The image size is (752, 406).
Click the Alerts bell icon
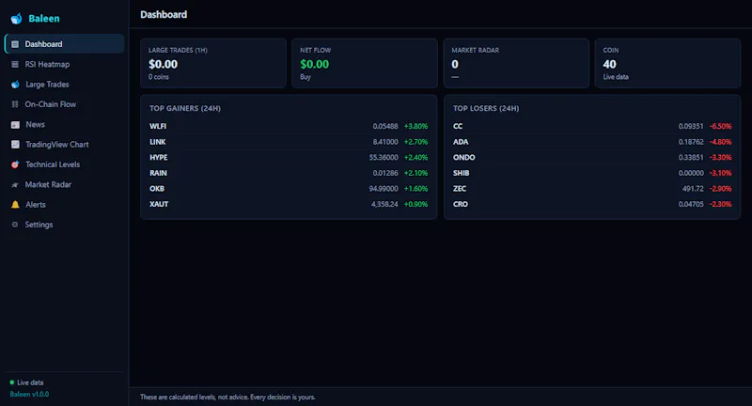(x=15, y=205)
